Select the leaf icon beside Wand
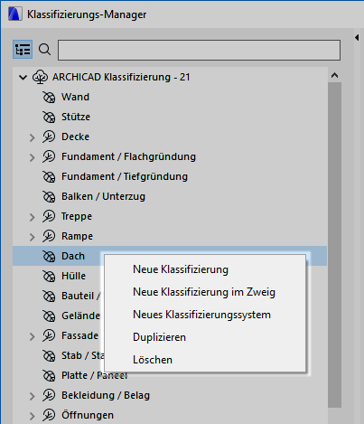Screen dimensions: 364x424 [x=49, y=98]
